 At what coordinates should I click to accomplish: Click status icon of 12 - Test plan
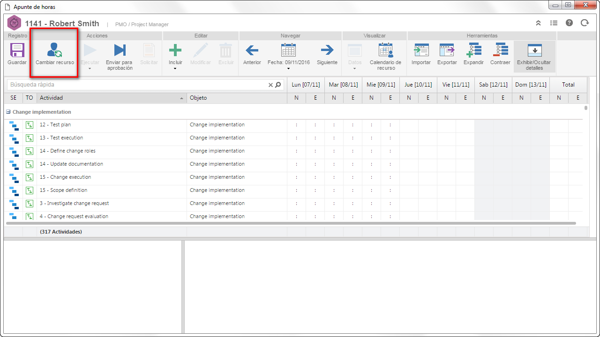point(14,125)
